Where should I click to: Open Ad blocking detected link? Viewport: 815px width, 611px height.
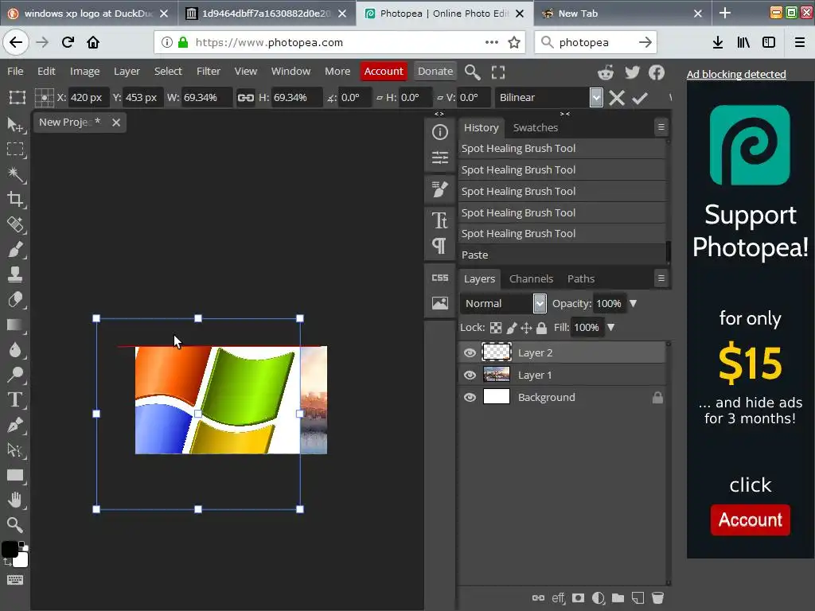coord(736,74)
